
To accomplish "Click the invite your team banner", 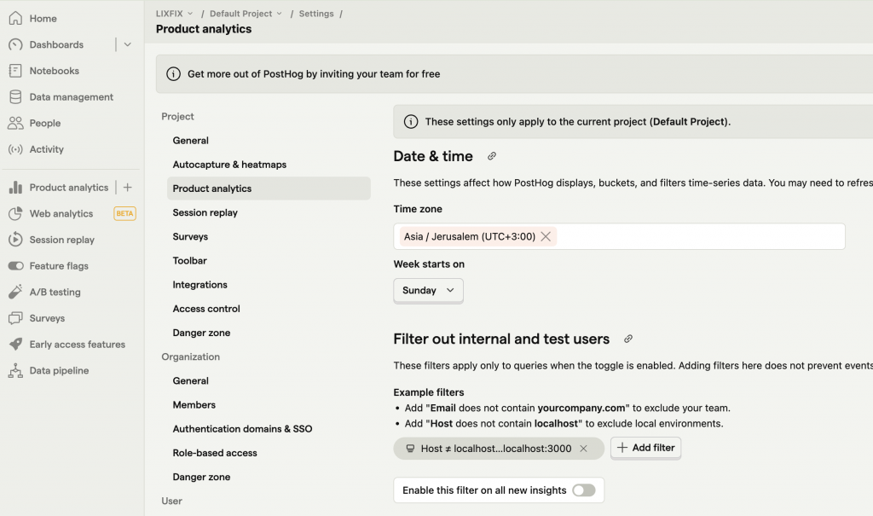I will 514,74.
